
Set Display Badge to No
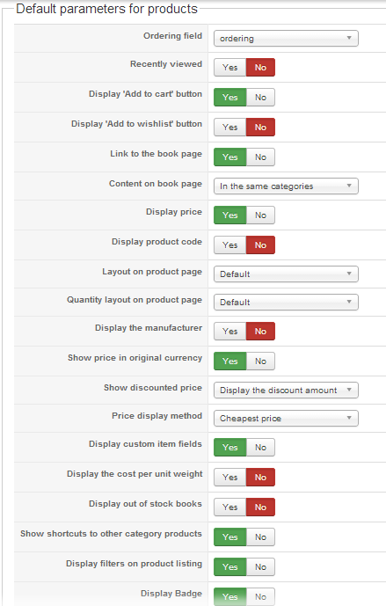pos(260,596)
